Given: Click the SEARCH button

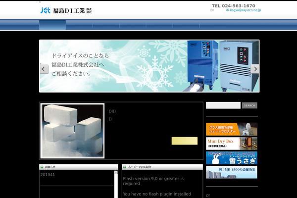Looking at the screenshot, I should tap(249, 105).
